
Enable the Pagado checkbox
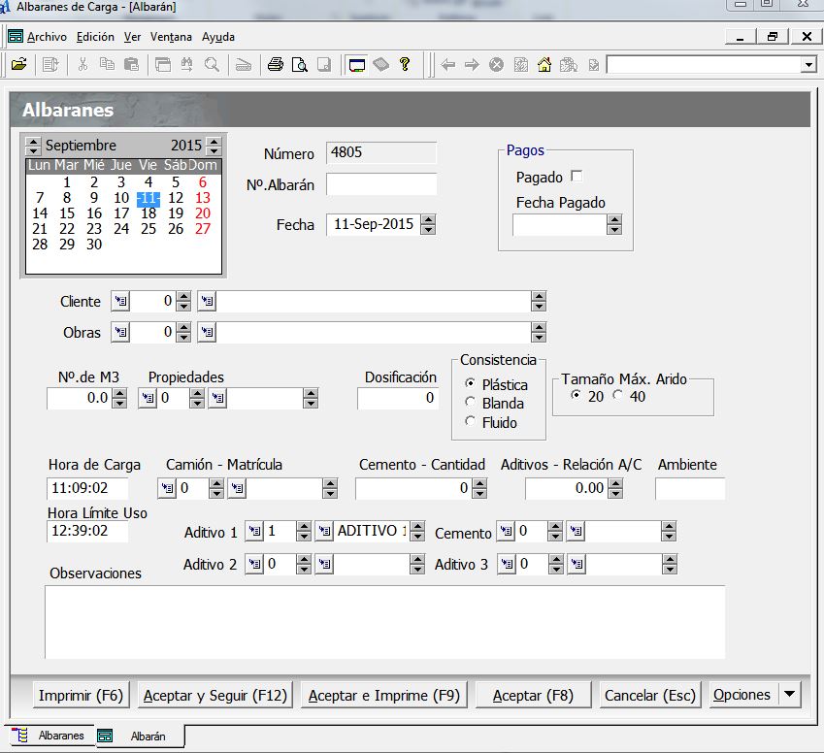[577, 177]
